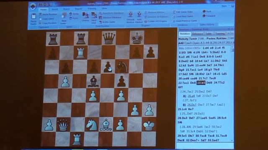Click the move 29.Se5 in notation
The height and width of the screenshot is (150, 268).
pyautogui.click(x=183, y=136)
